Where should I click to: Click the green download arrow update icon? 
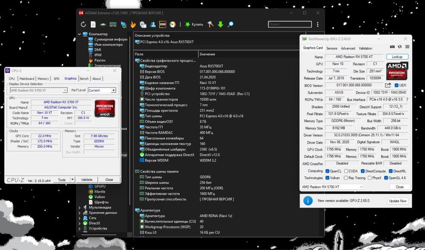[x=220, y=24]
